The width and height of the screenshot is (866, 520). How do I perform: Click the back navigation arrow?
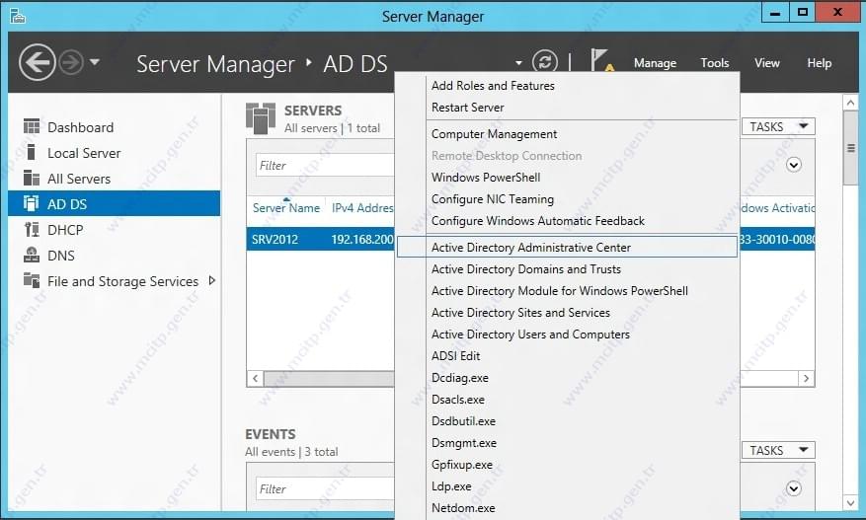point(37,62)
